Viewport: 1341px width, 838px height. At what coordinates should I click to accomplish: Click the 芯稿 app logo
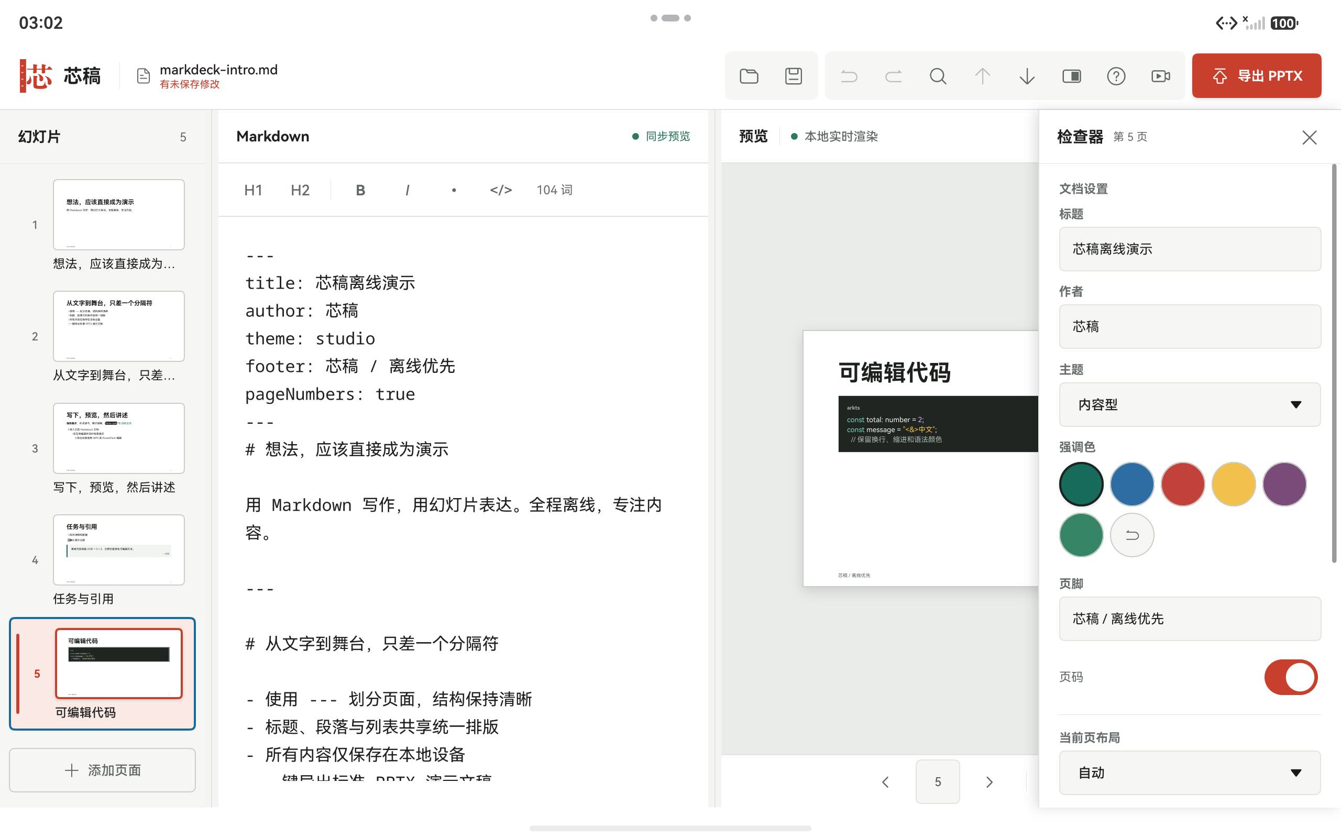point(36,76)
